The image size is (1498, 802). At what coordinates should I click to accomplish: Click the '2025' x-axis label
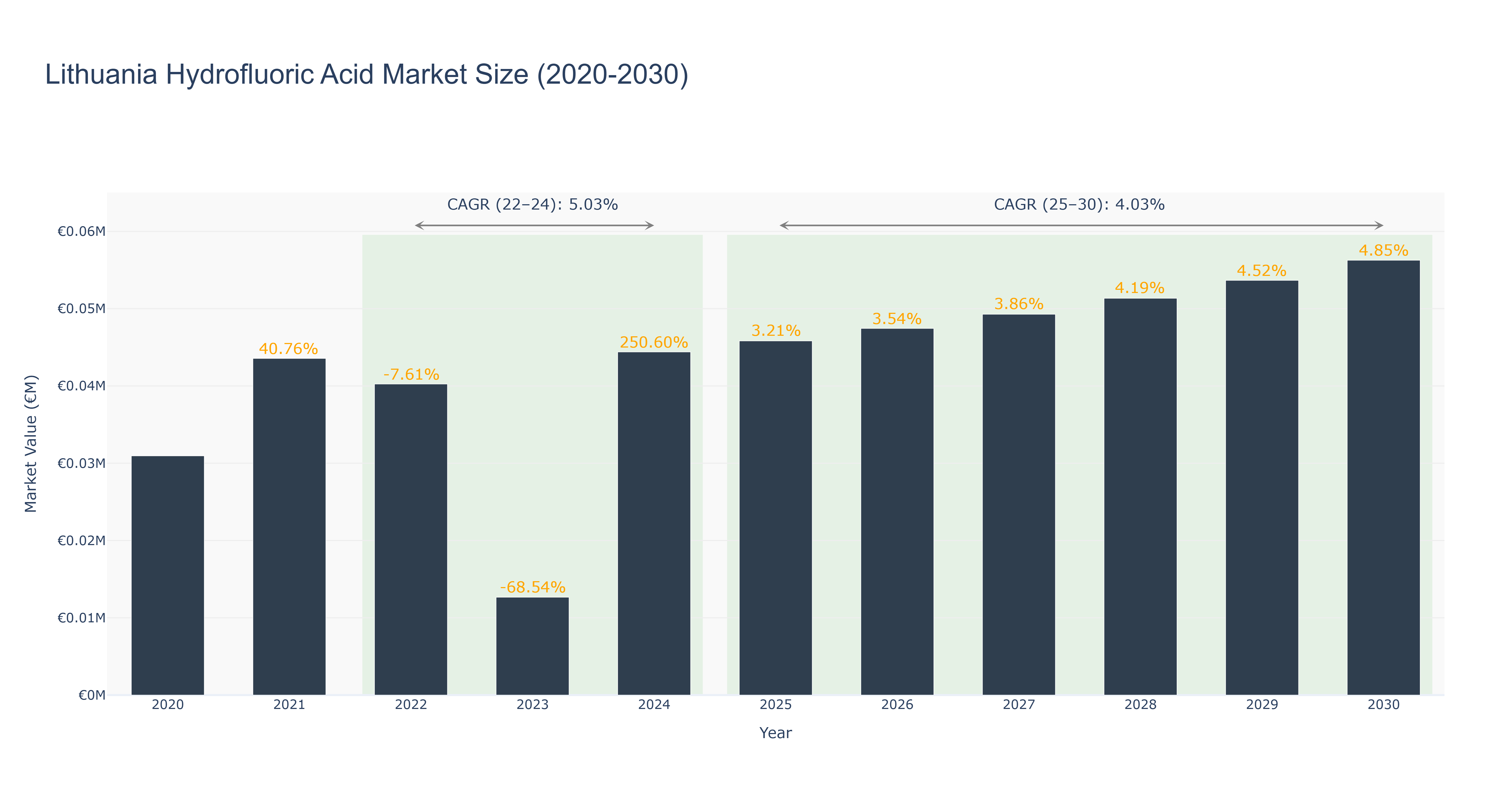(775, 704)
